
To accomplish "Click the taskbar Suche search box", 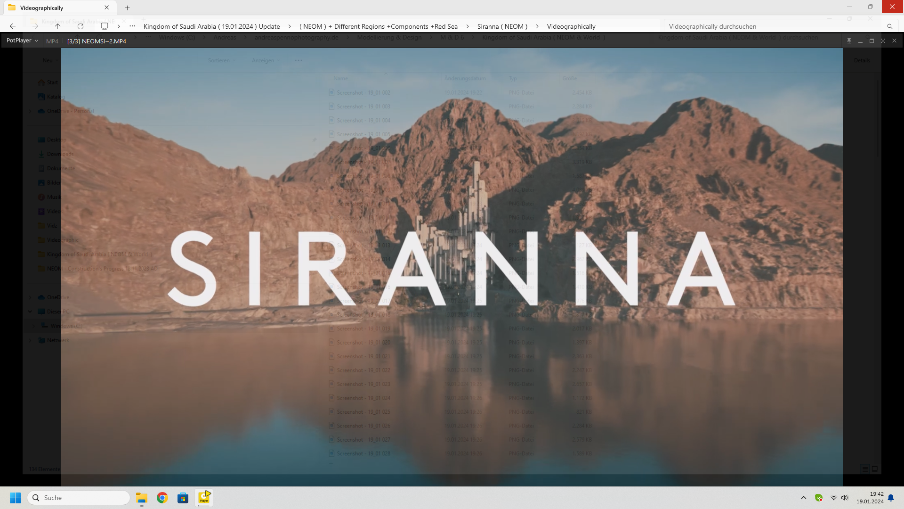I will click(x=79, y=498).
